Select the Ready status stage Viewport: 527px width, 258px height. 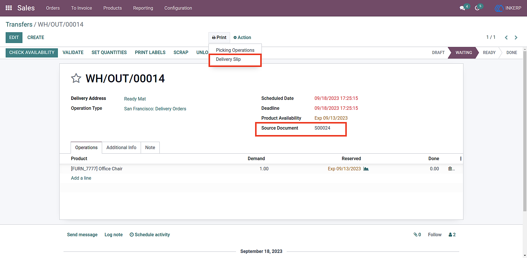click(489, 53)
